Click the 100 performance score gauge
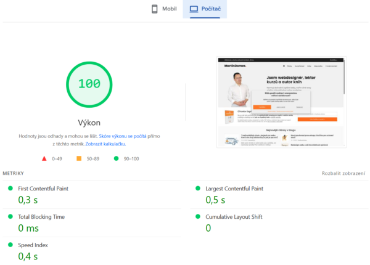The image size is (370, 265). pos(89,84)
